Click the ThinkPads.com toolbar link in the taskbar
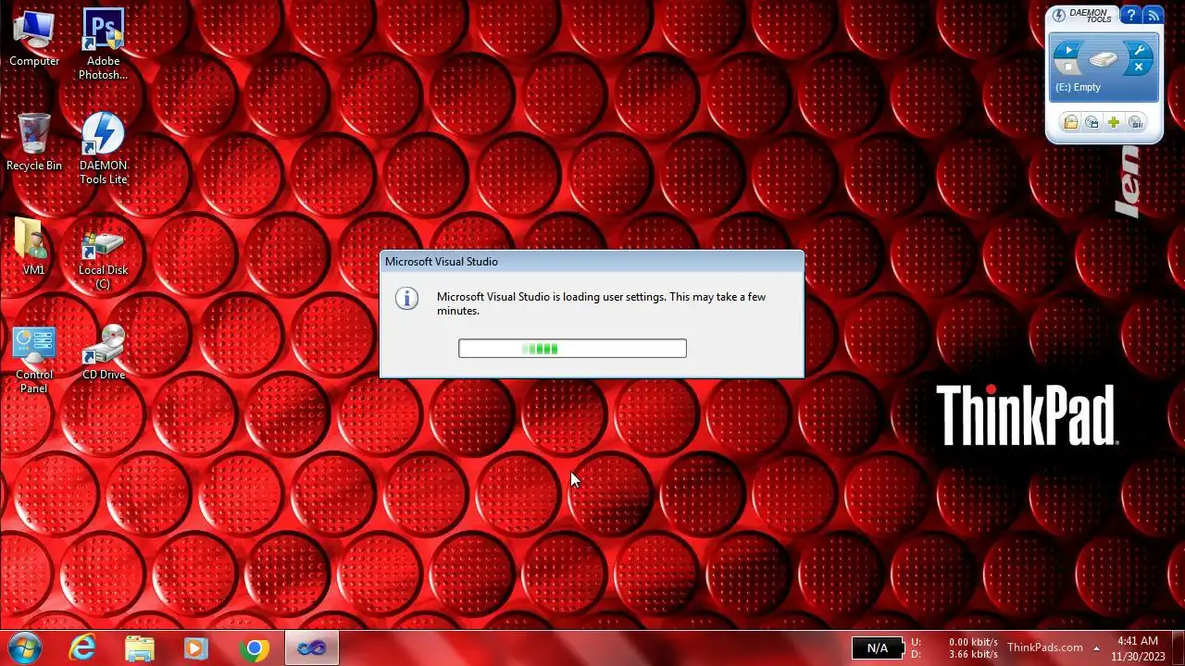 click(x=1044, y=647)
